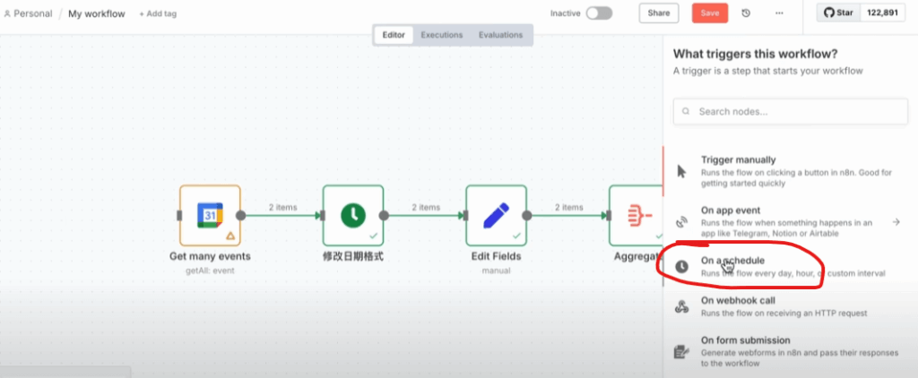Switch to the Executions tab

click(x=442, y=35)
